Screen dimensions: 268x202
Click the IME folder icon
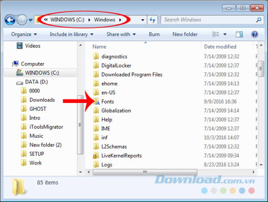96,129
